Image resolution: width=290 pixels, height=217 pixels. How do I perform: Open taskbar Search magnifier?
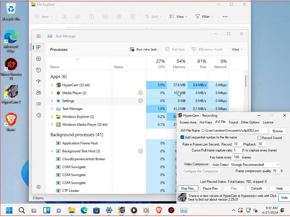click(x=22, y=210)
